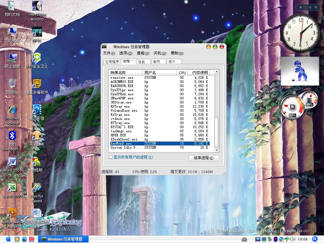This screenshot has width=324, height=243.
Task: Enable 显示所有用户的进程 checkbox
Action: [110, 157]
